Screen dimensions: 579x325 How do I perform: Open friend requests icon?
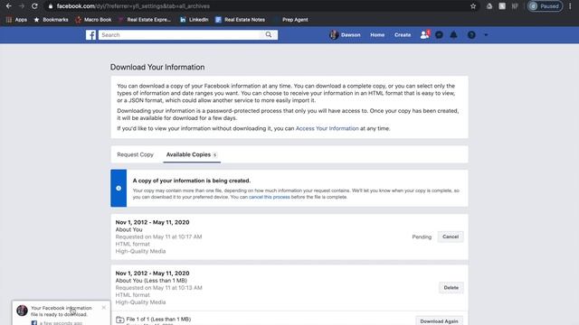tap(424, 35)
